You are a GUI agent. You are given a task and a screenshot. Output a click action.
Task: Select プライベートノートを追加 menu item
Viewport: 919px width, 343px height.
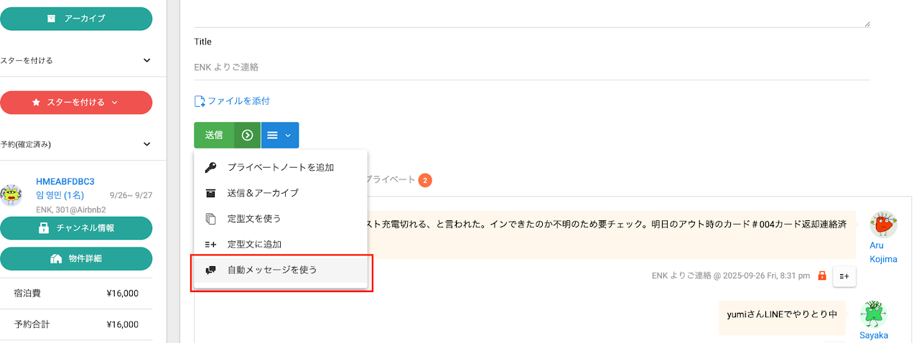[280, 167]
